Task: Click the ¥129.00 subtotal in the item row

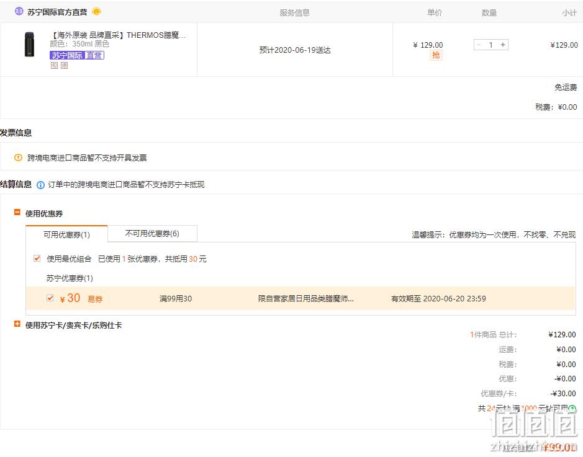Action: coord(564,45)
